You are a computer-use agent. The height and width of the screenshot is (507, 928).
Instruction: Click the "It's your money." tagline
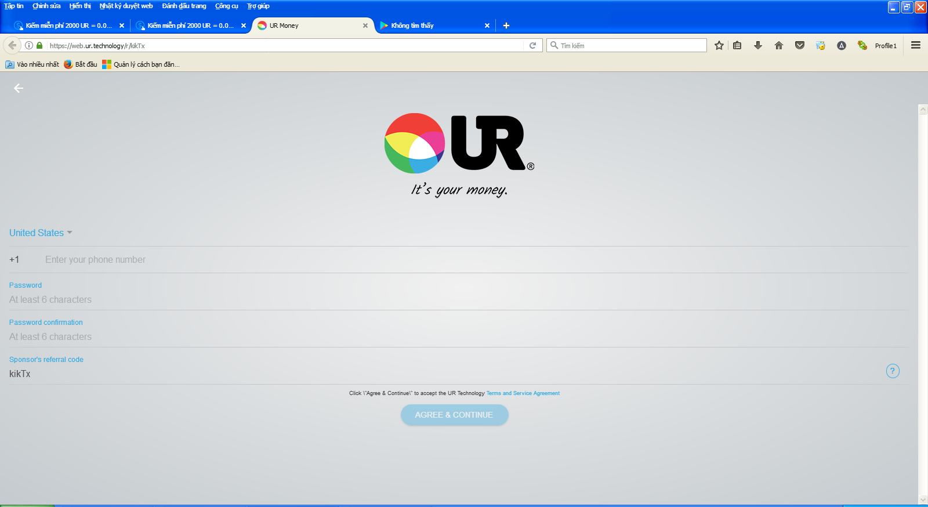pos(459,190)
